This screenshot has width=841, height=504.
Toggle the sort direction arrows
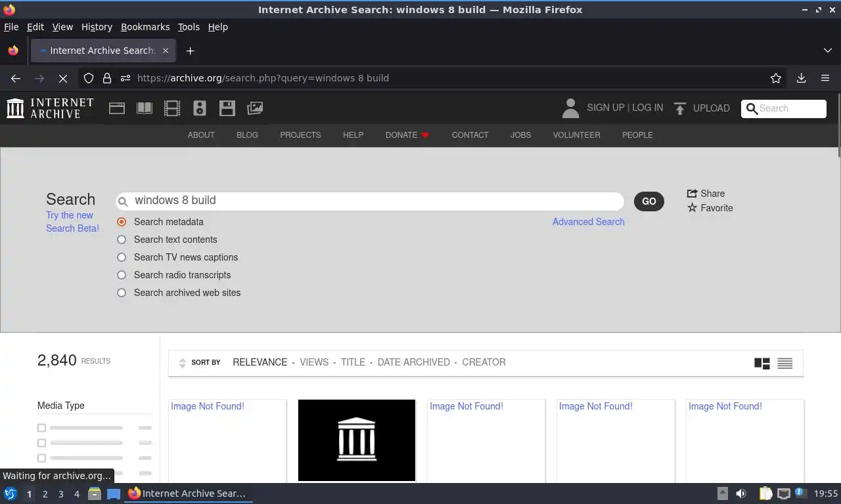coord(182,363)
